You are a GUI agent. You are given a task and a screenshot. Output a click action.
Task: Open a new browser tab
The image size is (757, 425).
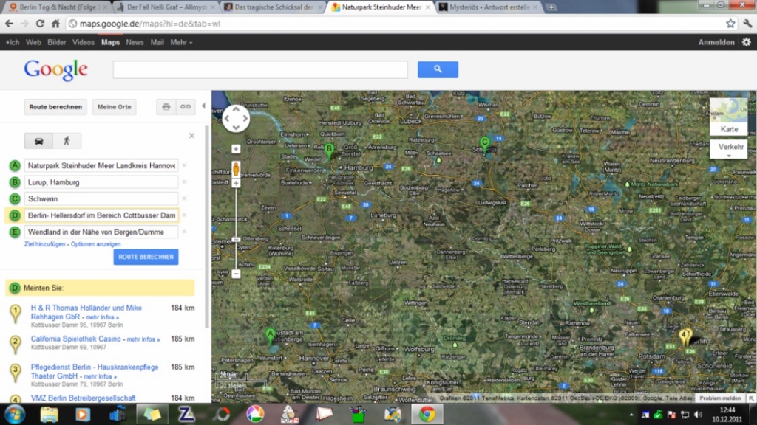coord(551,7)
